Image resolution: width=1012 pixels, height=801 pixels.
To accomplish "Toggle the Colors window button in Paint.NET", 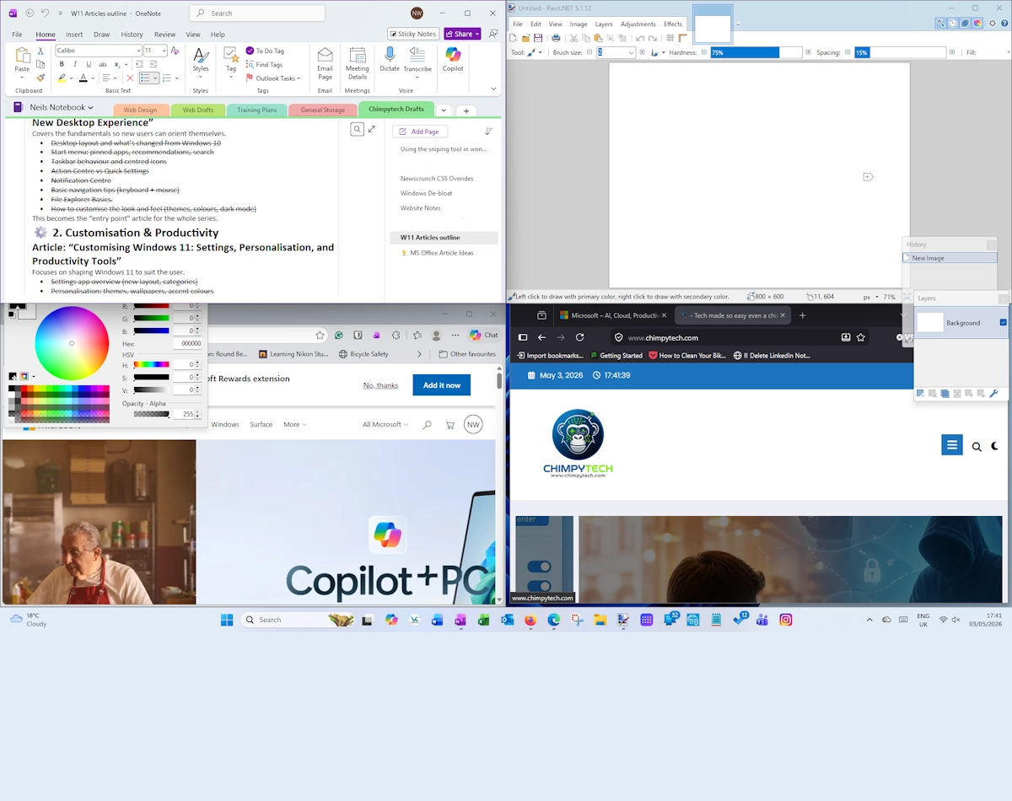I will [977, 24].
